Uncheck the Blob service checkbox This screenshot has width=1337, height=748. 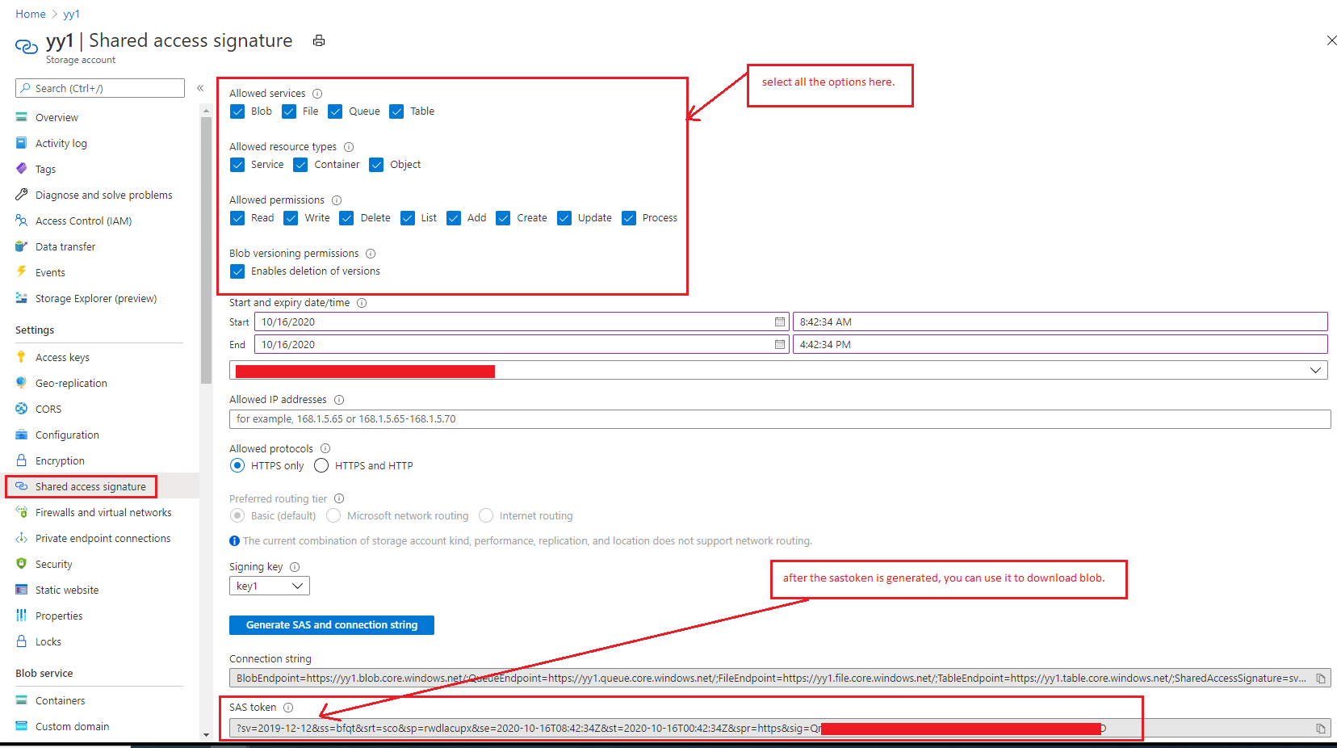237,111
